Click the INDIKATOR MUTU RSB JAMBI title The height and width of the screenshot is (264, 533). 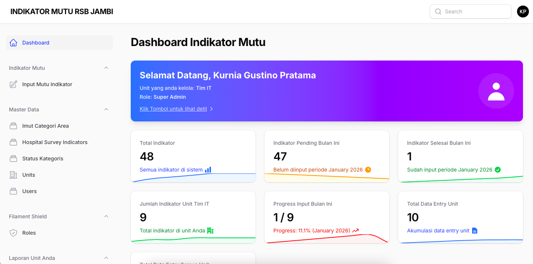click(x=62, y=12)
